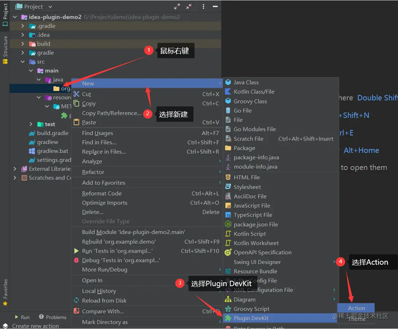Click the Scratch File icon
The height and width of the screenshot is (329, 398).
point(228,139)
